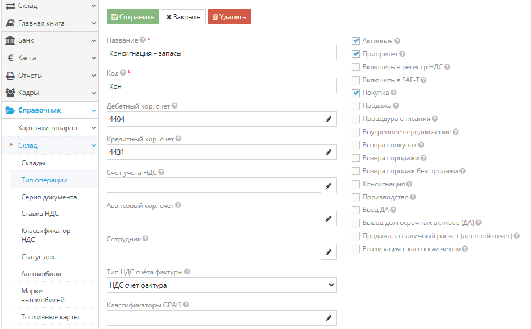The height and width of the screenshot is (329, 531).
Task: Click into the Название text field
Action: 222,53
